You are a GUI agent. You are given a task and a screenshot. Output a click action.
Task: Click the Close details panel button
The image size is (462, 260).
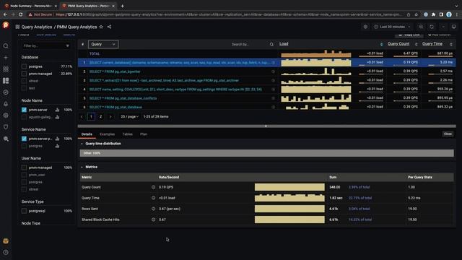pyautogui.click(x=448, y=134)
